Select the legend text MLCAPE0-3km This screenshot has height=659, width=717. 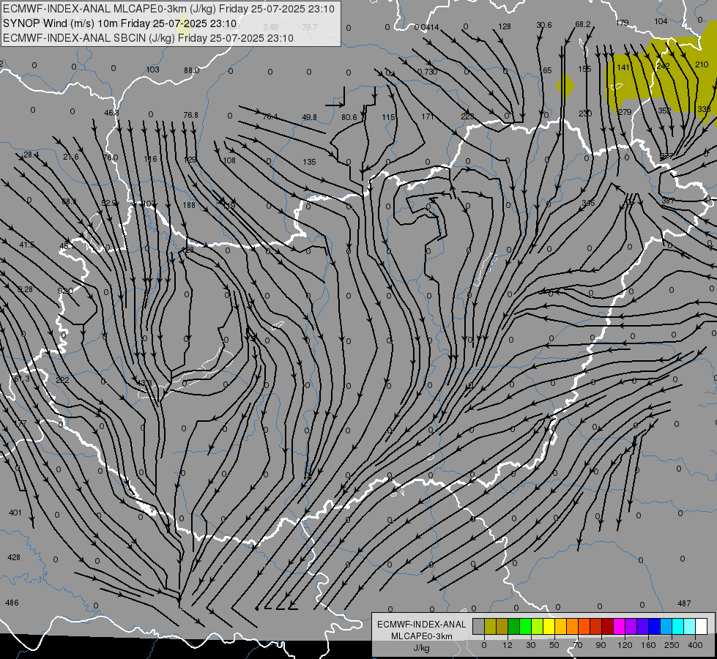tap(422, 636)
